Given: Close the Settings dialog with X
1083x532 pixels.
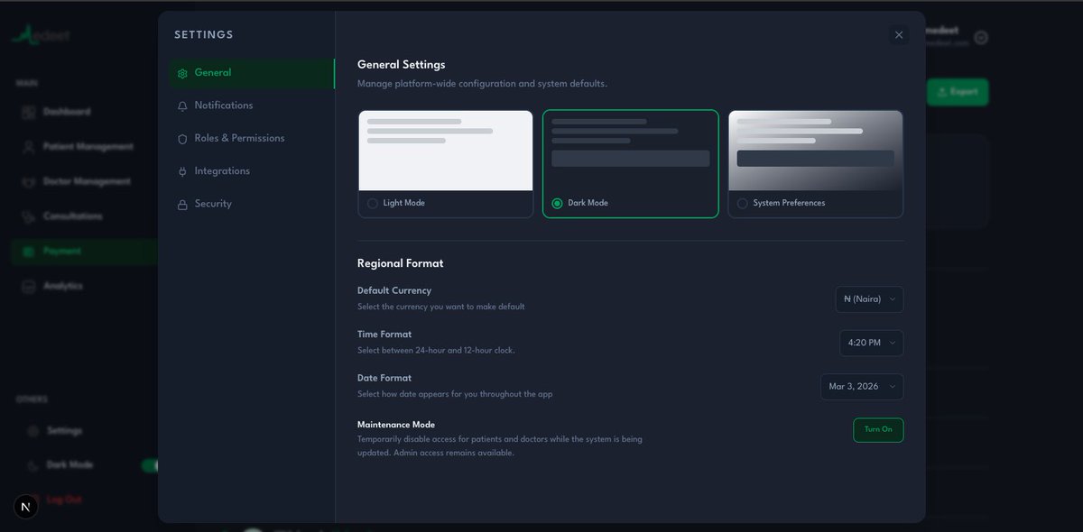Looking at the screenshot, I should [x=899, y=35].
